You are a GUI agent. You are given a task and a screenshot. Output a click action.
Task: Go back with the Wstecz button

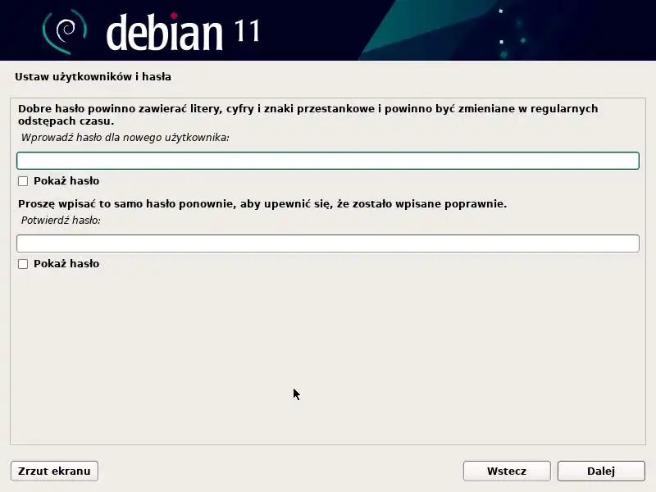[x=507, y=471]
